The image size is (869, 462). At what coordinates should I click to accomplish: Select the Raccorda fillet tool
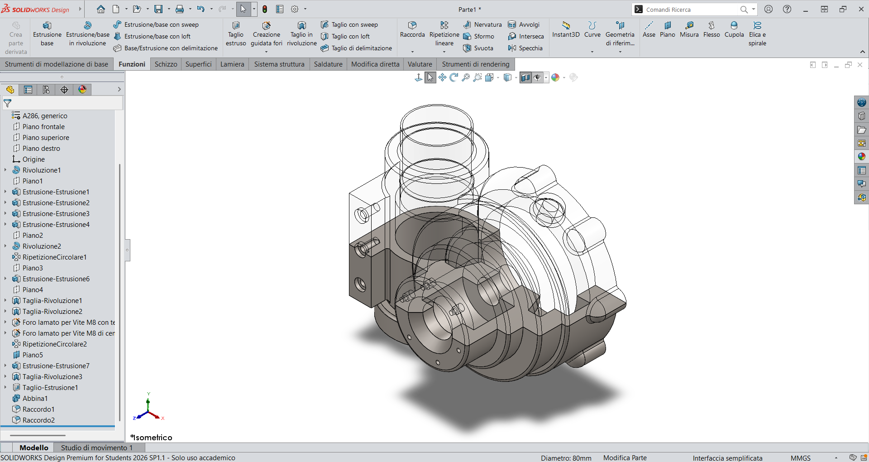point(412,29)
